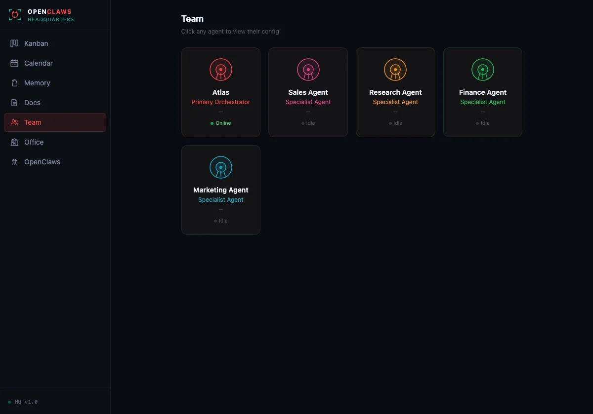593x414 pixels.
Task: Open the Research Agent card
Action: coord(395,92)
